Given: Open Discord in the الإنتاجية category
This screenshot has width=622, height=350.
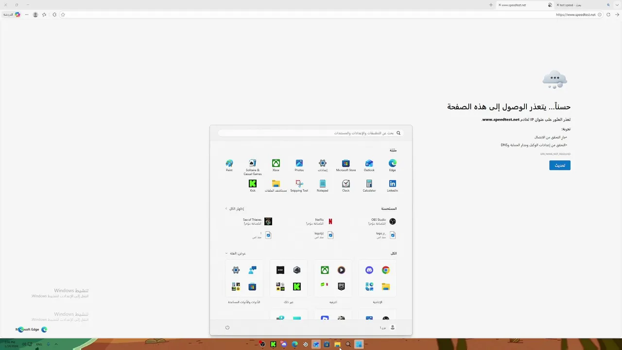Looking at the screenshot, I should click(369, 270).
